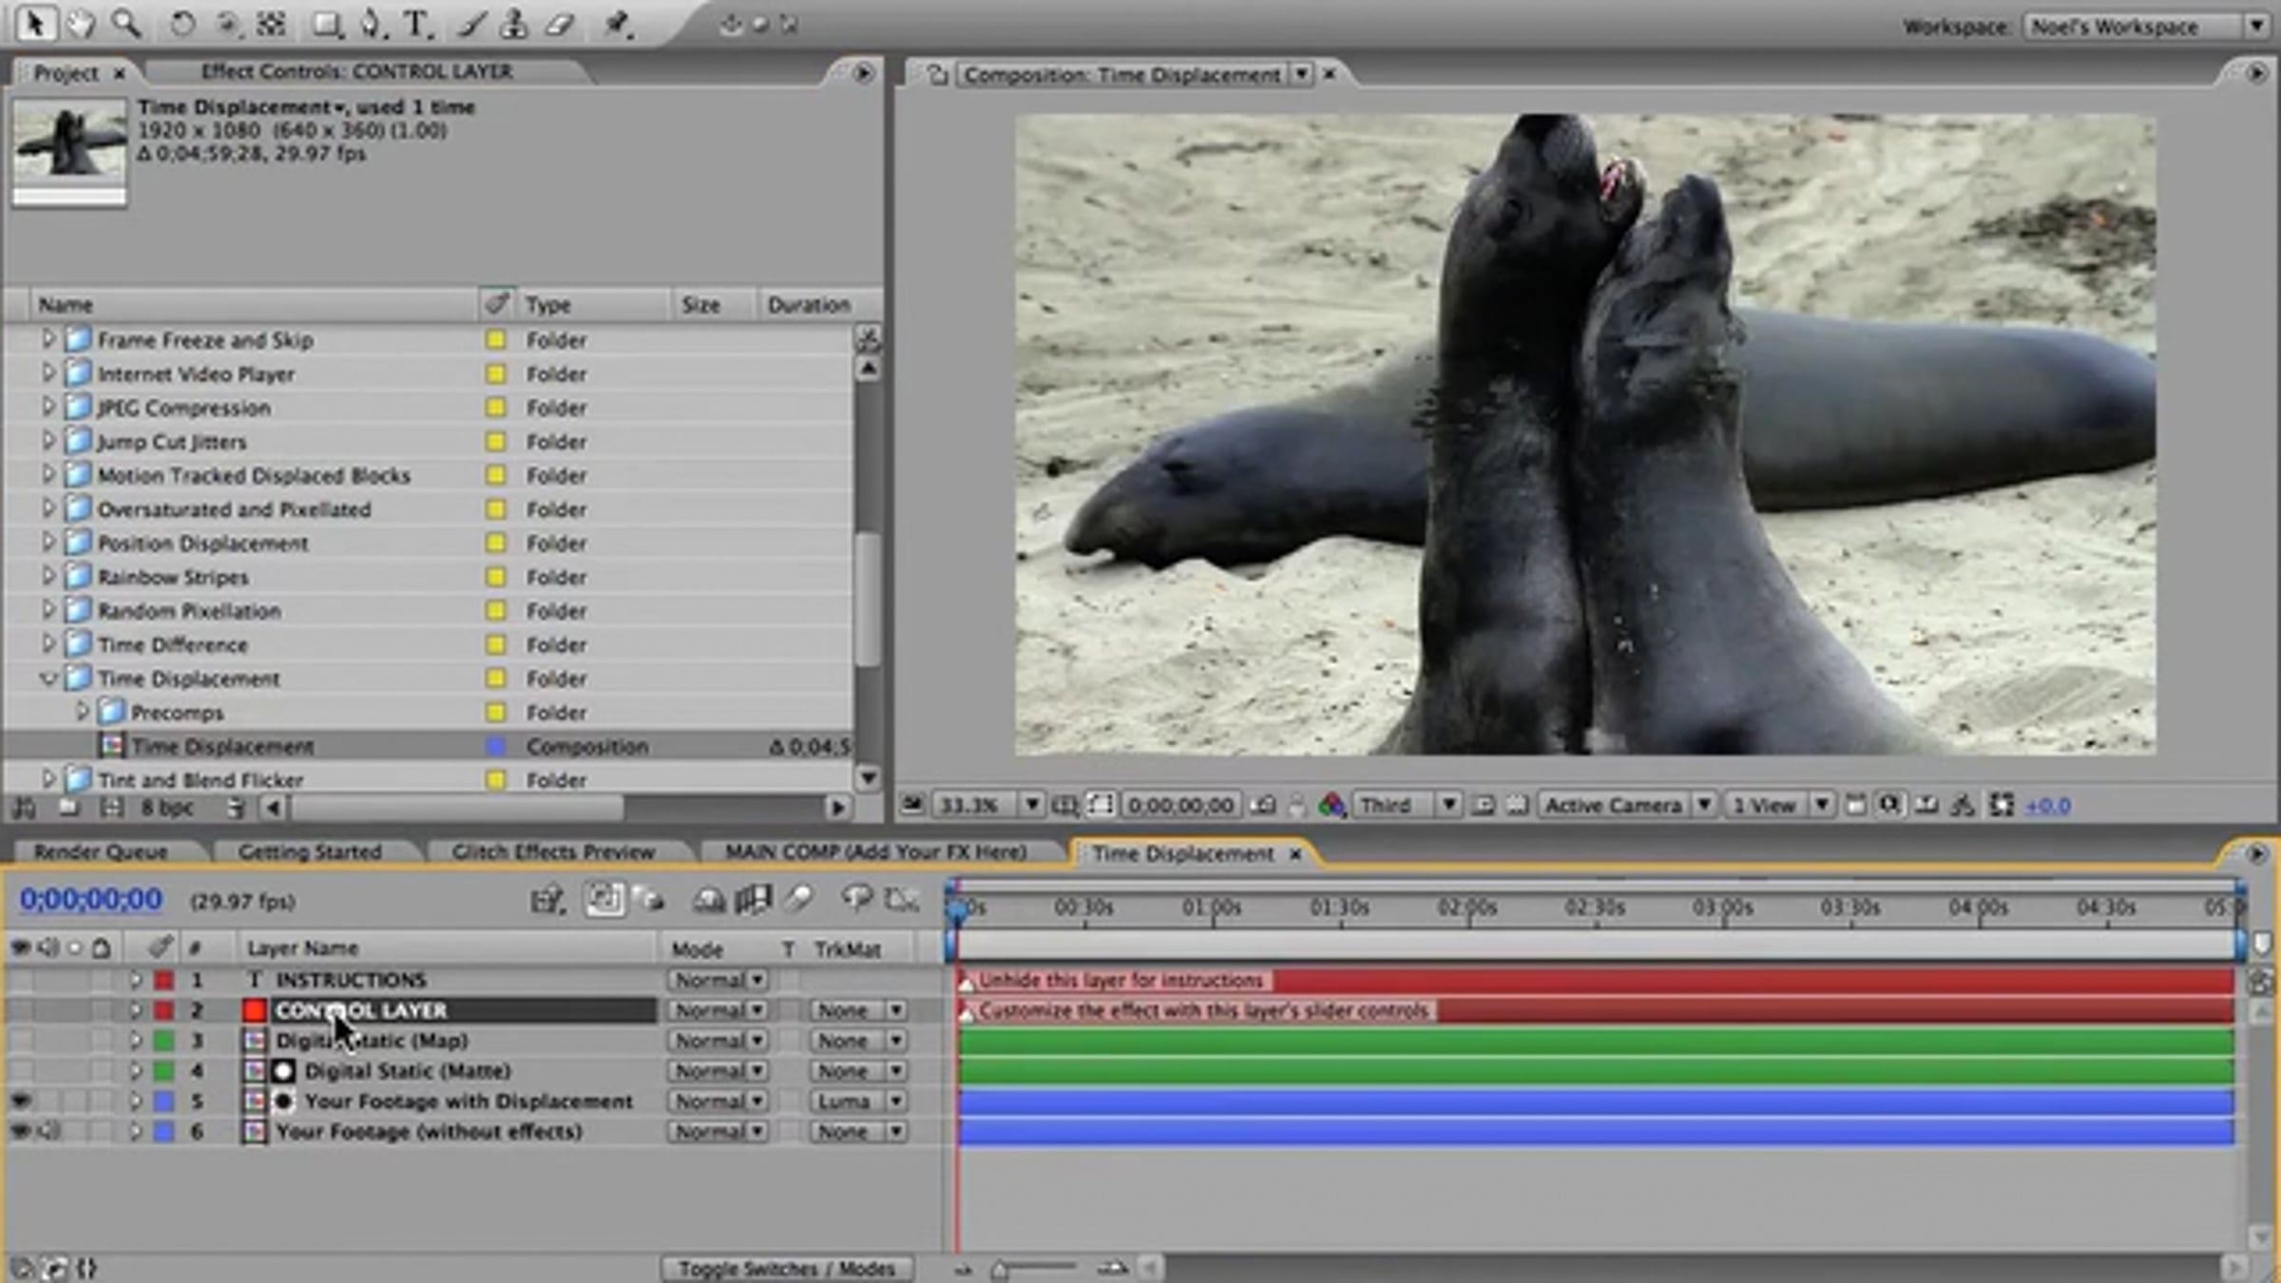Show the INSTRUCTIONS layer using its eye toggle
This screenshot has height=1283, width=2281.
click(x=20, y=980)
